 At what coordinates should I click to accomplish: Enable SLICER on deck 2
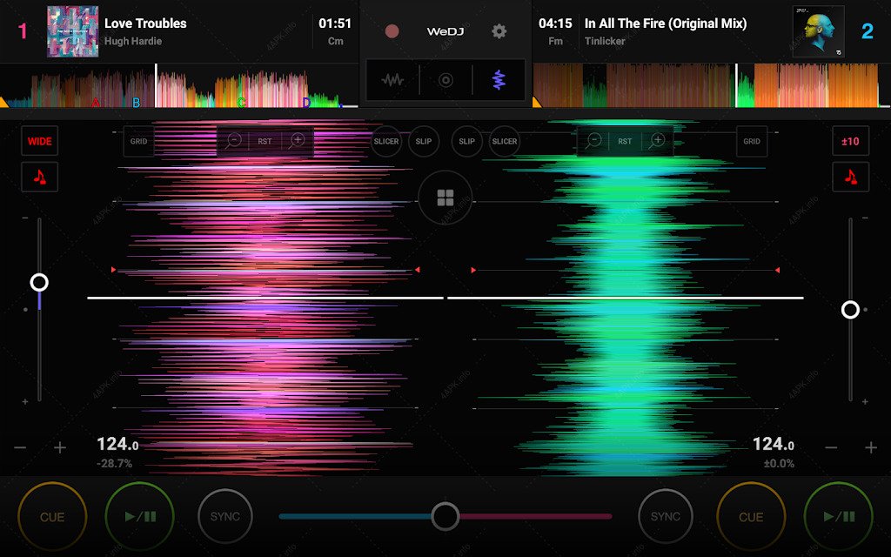click(505, 141)
